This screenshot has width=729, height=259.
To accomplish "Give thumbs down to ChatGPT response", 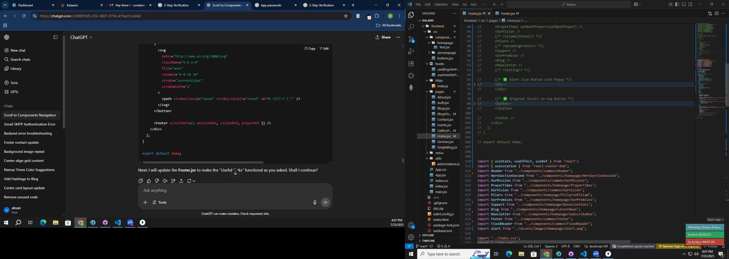I will (x=157, y=181).
